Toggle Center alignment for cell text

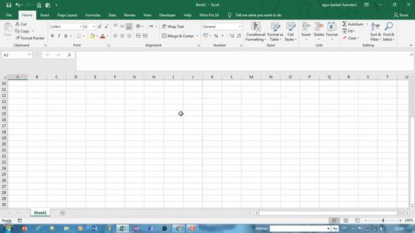coord(123,36)
